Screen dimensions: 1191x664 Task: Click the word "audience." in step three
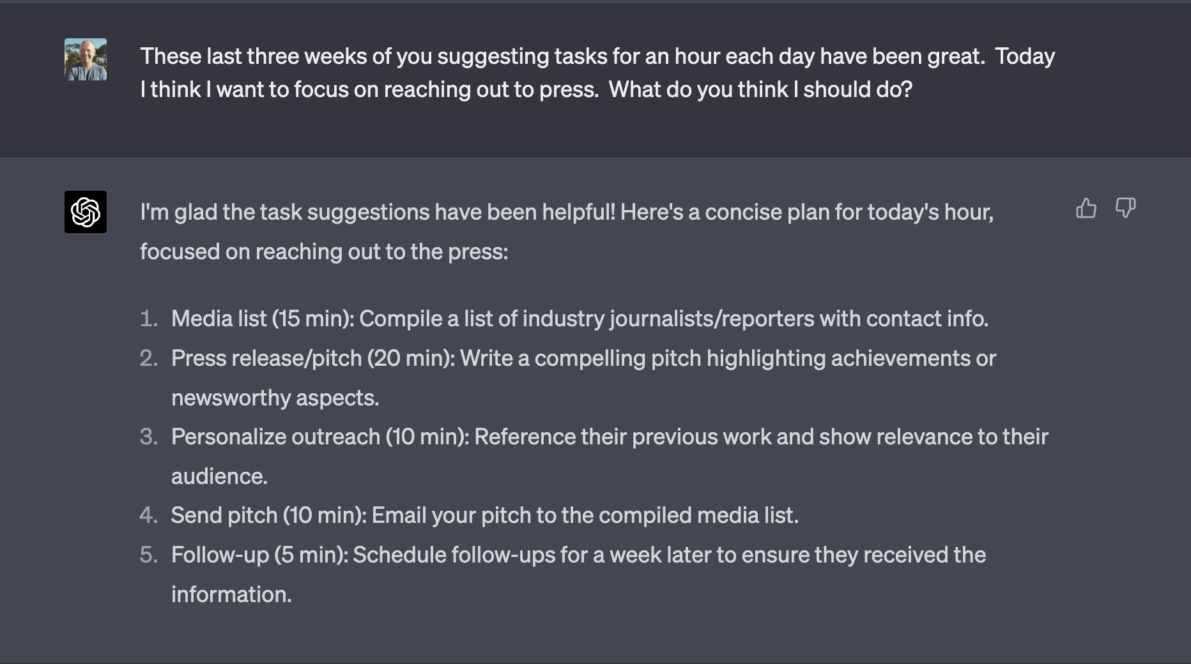[219, 476]
